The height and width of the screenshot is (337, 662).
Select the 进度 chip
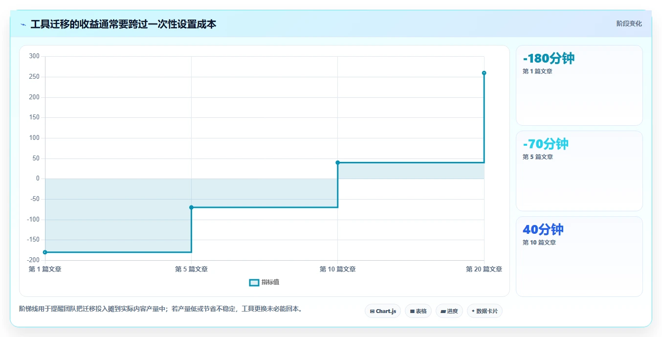[x=449, y=311]
